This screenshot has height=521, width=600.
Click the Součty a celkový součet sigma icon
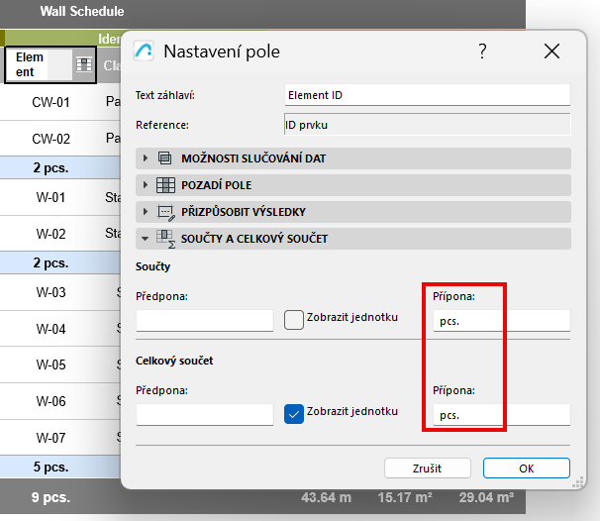[165, 239]
